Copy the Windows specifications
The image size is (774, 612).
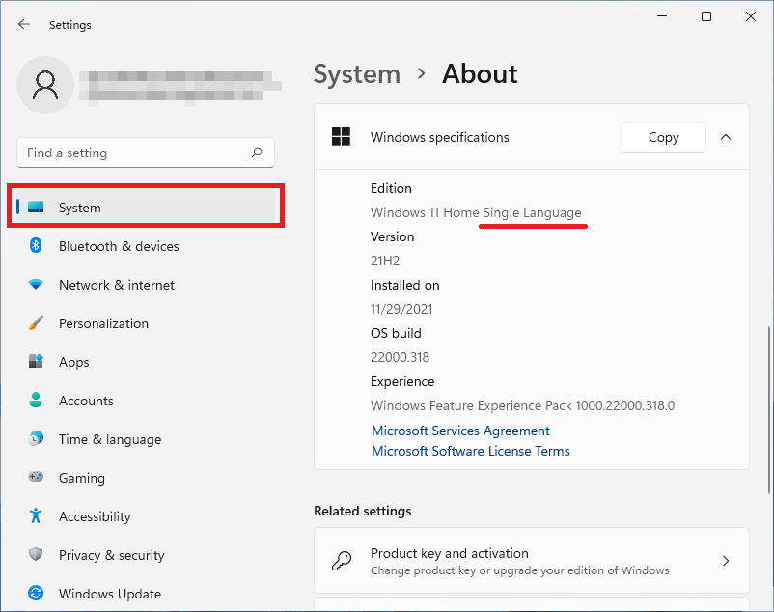tap(663, 137)
